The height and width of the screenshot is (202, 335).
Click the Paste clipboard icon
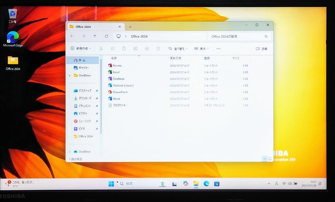point(124,49)
